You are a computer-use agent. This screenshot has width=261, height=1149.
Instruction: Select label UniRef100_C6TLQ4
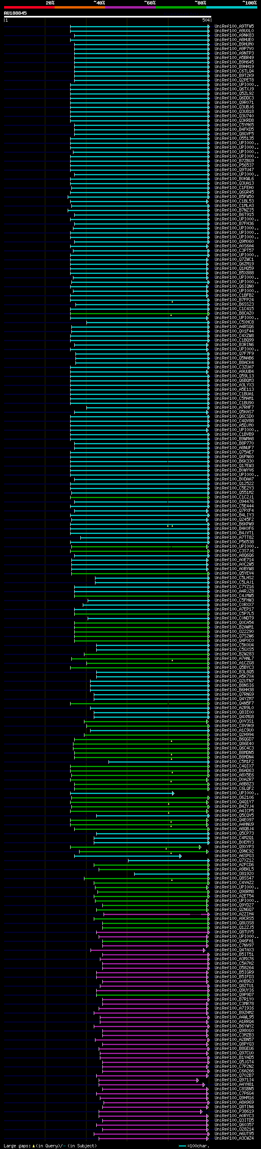pos(234,71)
